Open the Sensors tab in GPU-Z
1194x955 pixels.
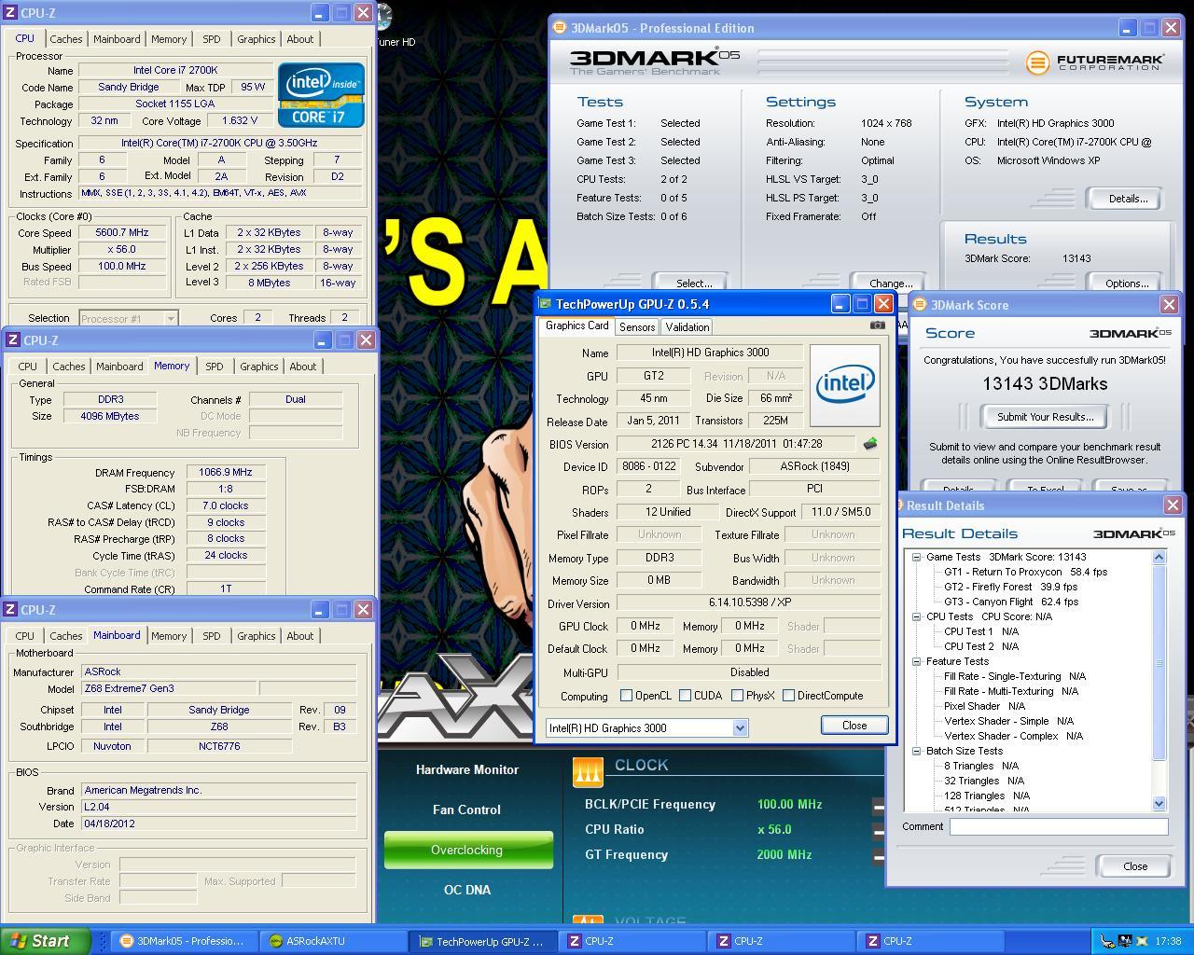click(x=637, y=327)
